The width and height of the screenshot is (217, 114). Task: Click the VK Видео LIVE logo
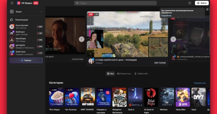tap(27, 3)
